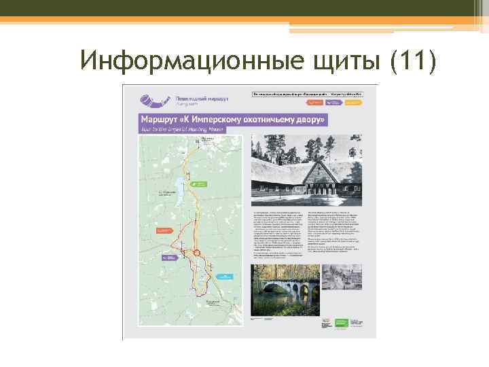Click the red circle marker on the map

coord(196,253)
